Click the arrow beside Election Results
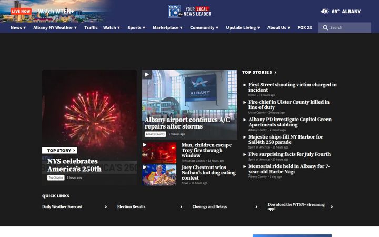 click(181, 207)
